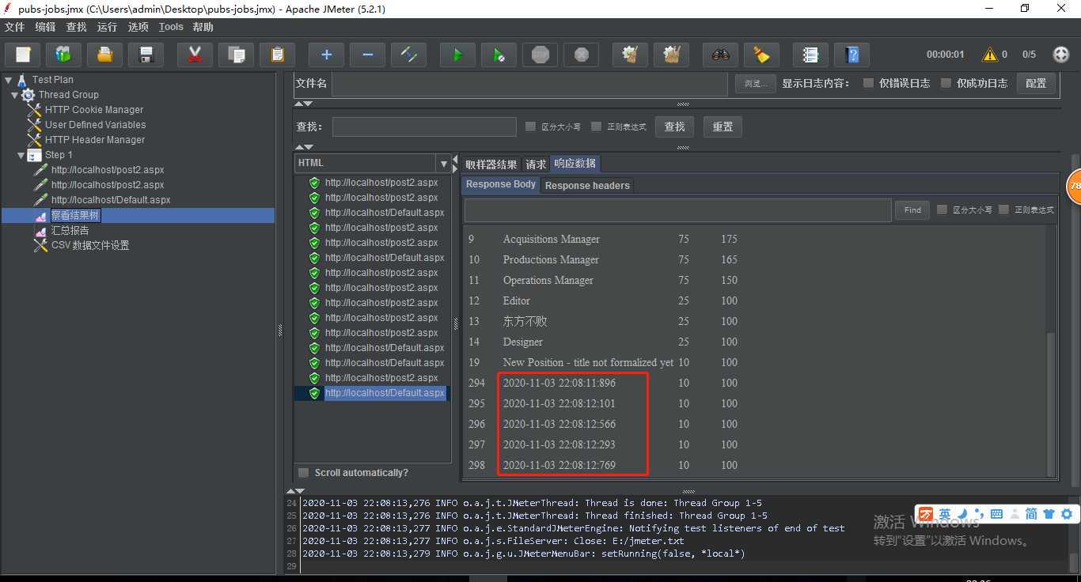Open the 运行 menu
Viewport: 1081px width, 582px height.
click(107, 27)
